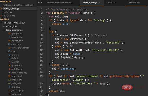
Task: Open the binary.zip file
Action: pos(17,37)
